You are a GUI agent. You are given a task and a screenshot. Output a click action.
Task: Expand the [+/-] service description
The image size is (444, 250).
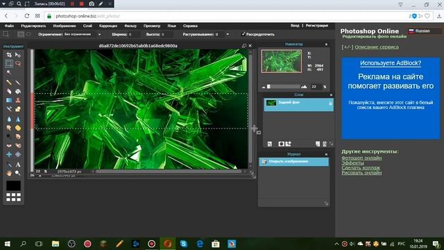[x=348, y=47]
